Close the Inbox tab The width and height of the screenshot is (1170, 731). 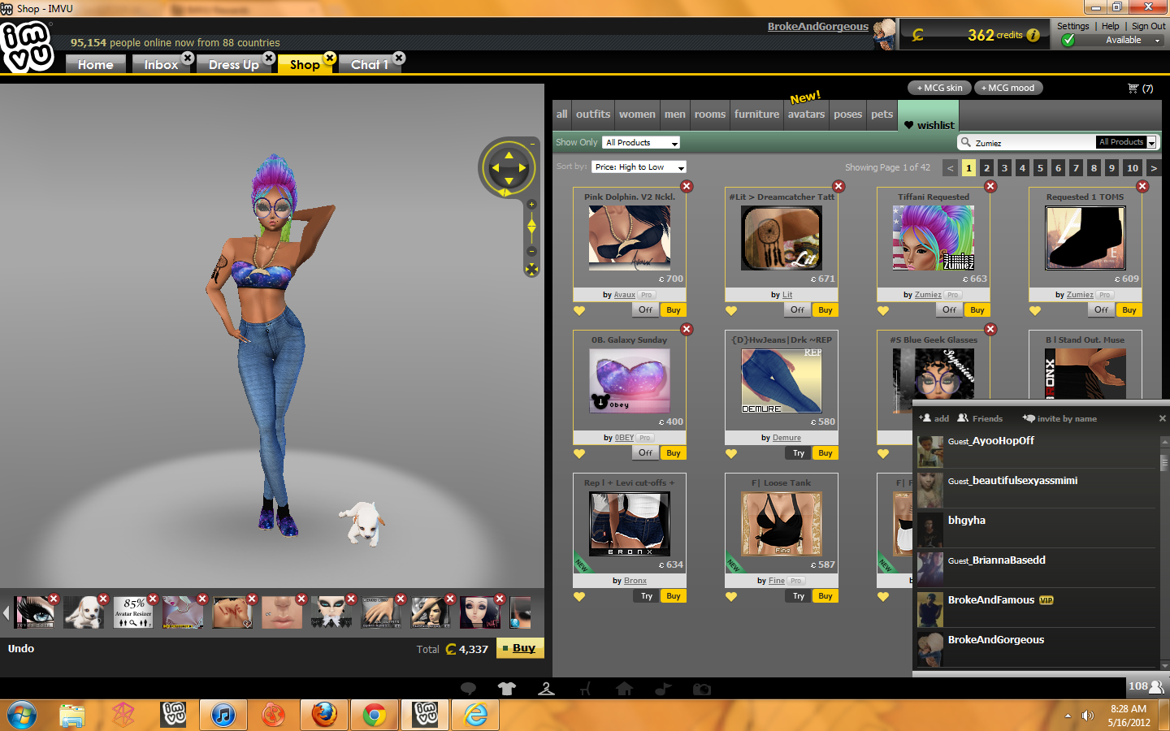(x=188, y=58)
